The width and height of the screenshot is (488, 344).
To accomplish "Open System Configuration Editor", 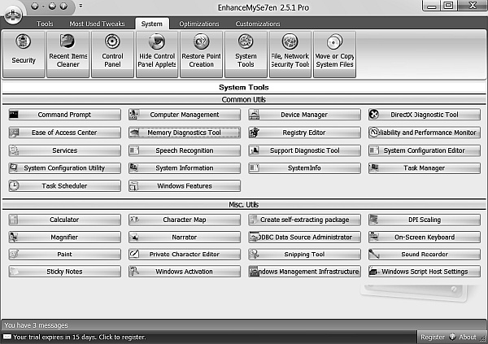I will point(425,150).
